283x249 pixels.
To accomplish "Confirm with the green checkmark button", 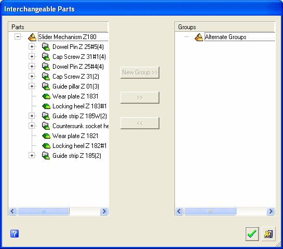I will tap(252, 234).
